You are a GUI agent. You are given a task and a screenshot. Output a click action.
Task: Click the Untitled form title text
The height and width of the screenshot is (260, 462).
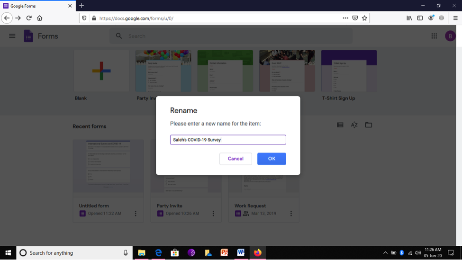click(x=94, y=206)
